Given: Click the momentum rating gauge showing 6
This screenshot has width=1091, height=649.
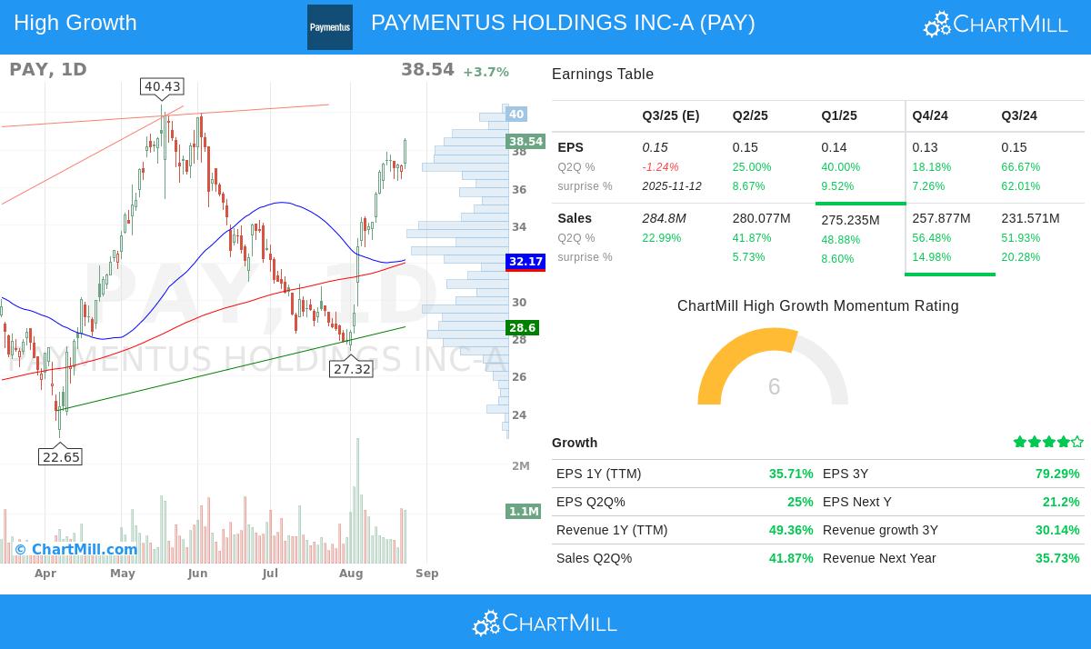Looking at the screenshot, I should [x=773, y=366].
